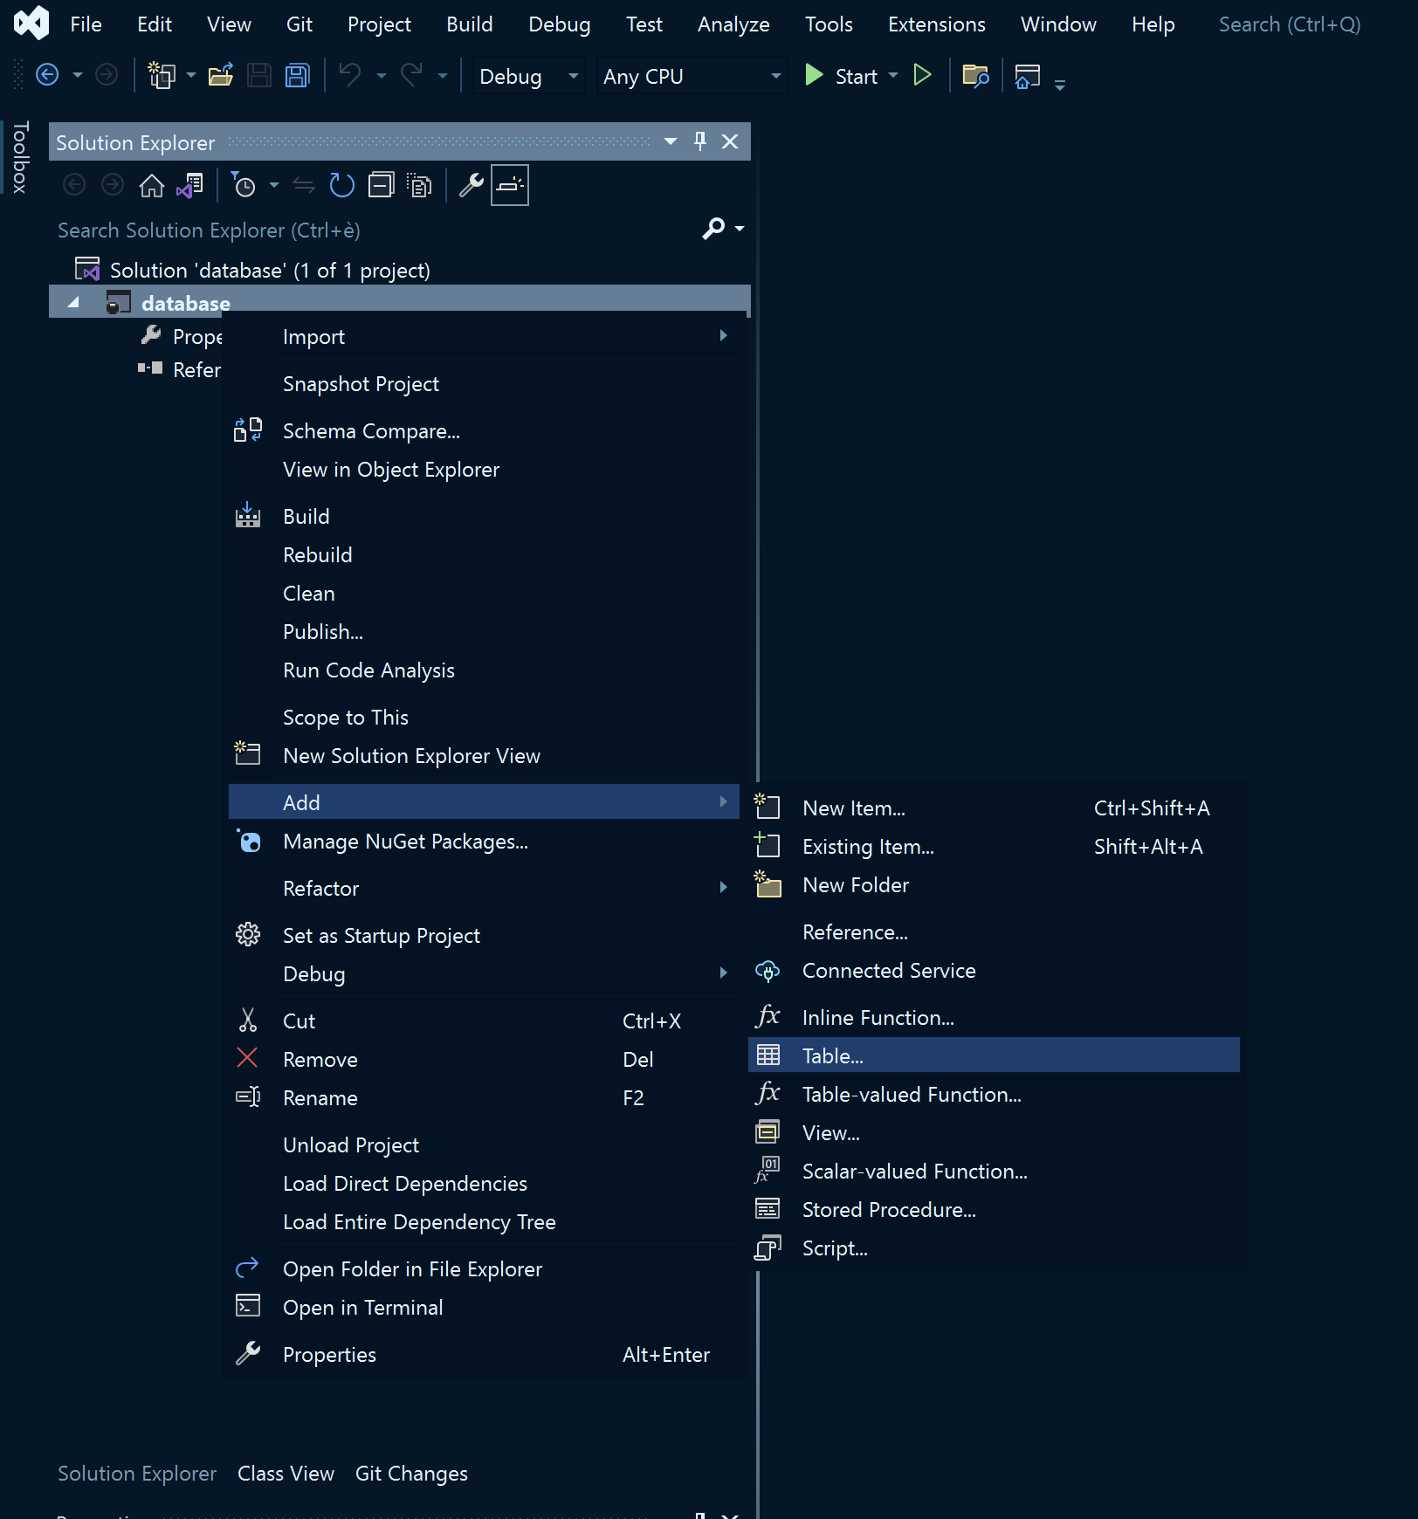Click the Save All toolbar icon
This screenshot has width=1418, height=1519.
click(x=298, y=77)
